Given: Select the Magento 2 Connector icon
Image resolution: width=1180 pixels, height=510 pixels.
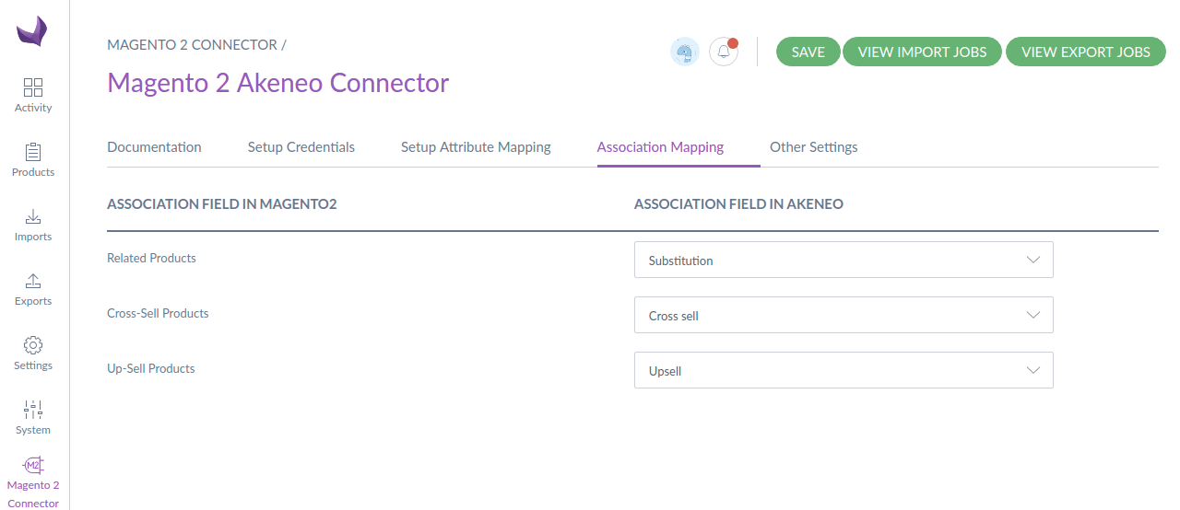Looking at the screenshot, I should [33, 466].
